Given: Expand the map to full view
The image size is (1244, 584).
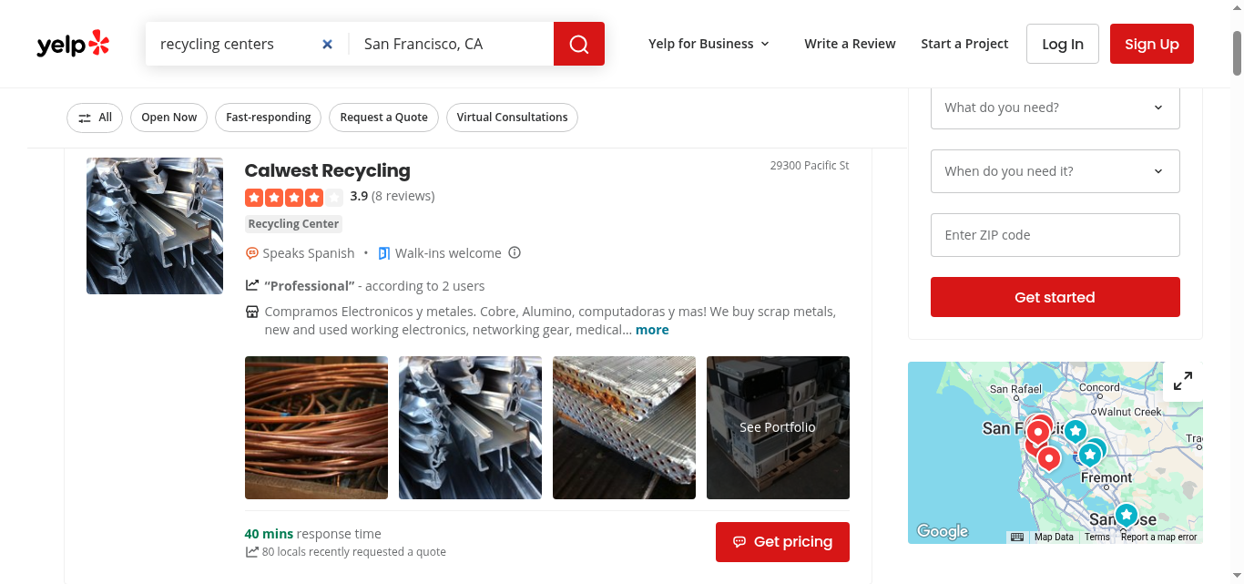Looking at the screenshot, I should point(1183,382).
